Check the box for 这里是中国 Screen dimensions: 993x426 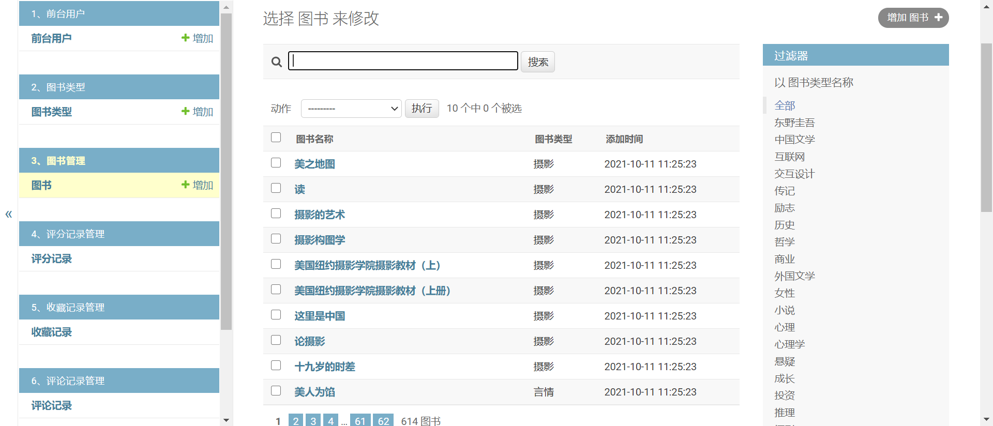(x=276, y=315)
